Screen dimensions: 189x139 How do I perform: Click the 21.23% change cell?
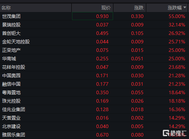pyautogui.click(x=177, y=84)
